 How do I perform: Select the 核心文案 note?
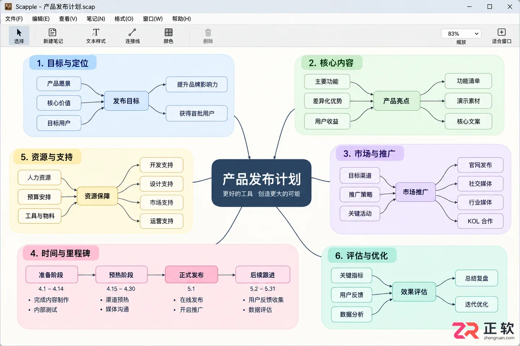(468, 121)
